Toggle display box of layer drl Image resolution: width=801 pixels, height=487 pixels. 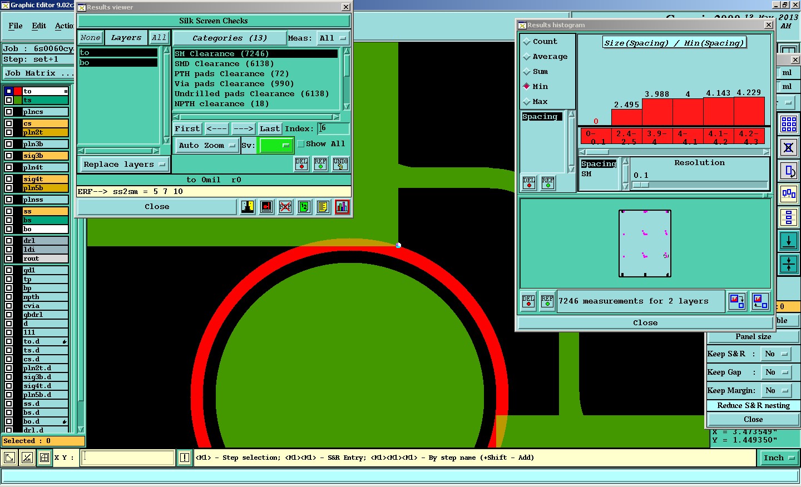tap(9, 241)
